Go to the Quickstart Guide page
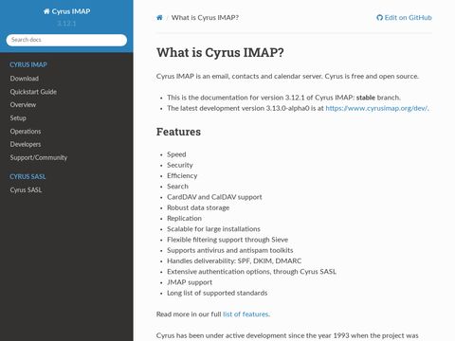This screenshot has width=455, height=341. click(x=33, y=92)
